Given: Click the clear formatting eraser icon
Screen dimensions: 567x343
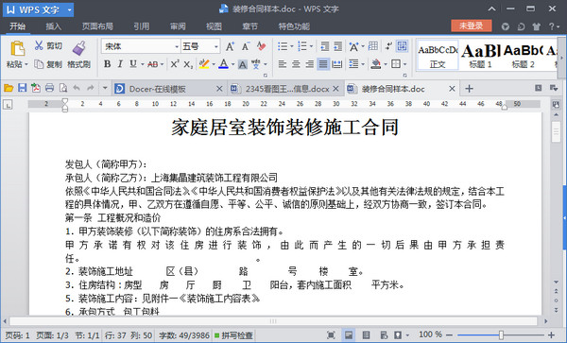Looking at the screenshot, I should [261, 46].
